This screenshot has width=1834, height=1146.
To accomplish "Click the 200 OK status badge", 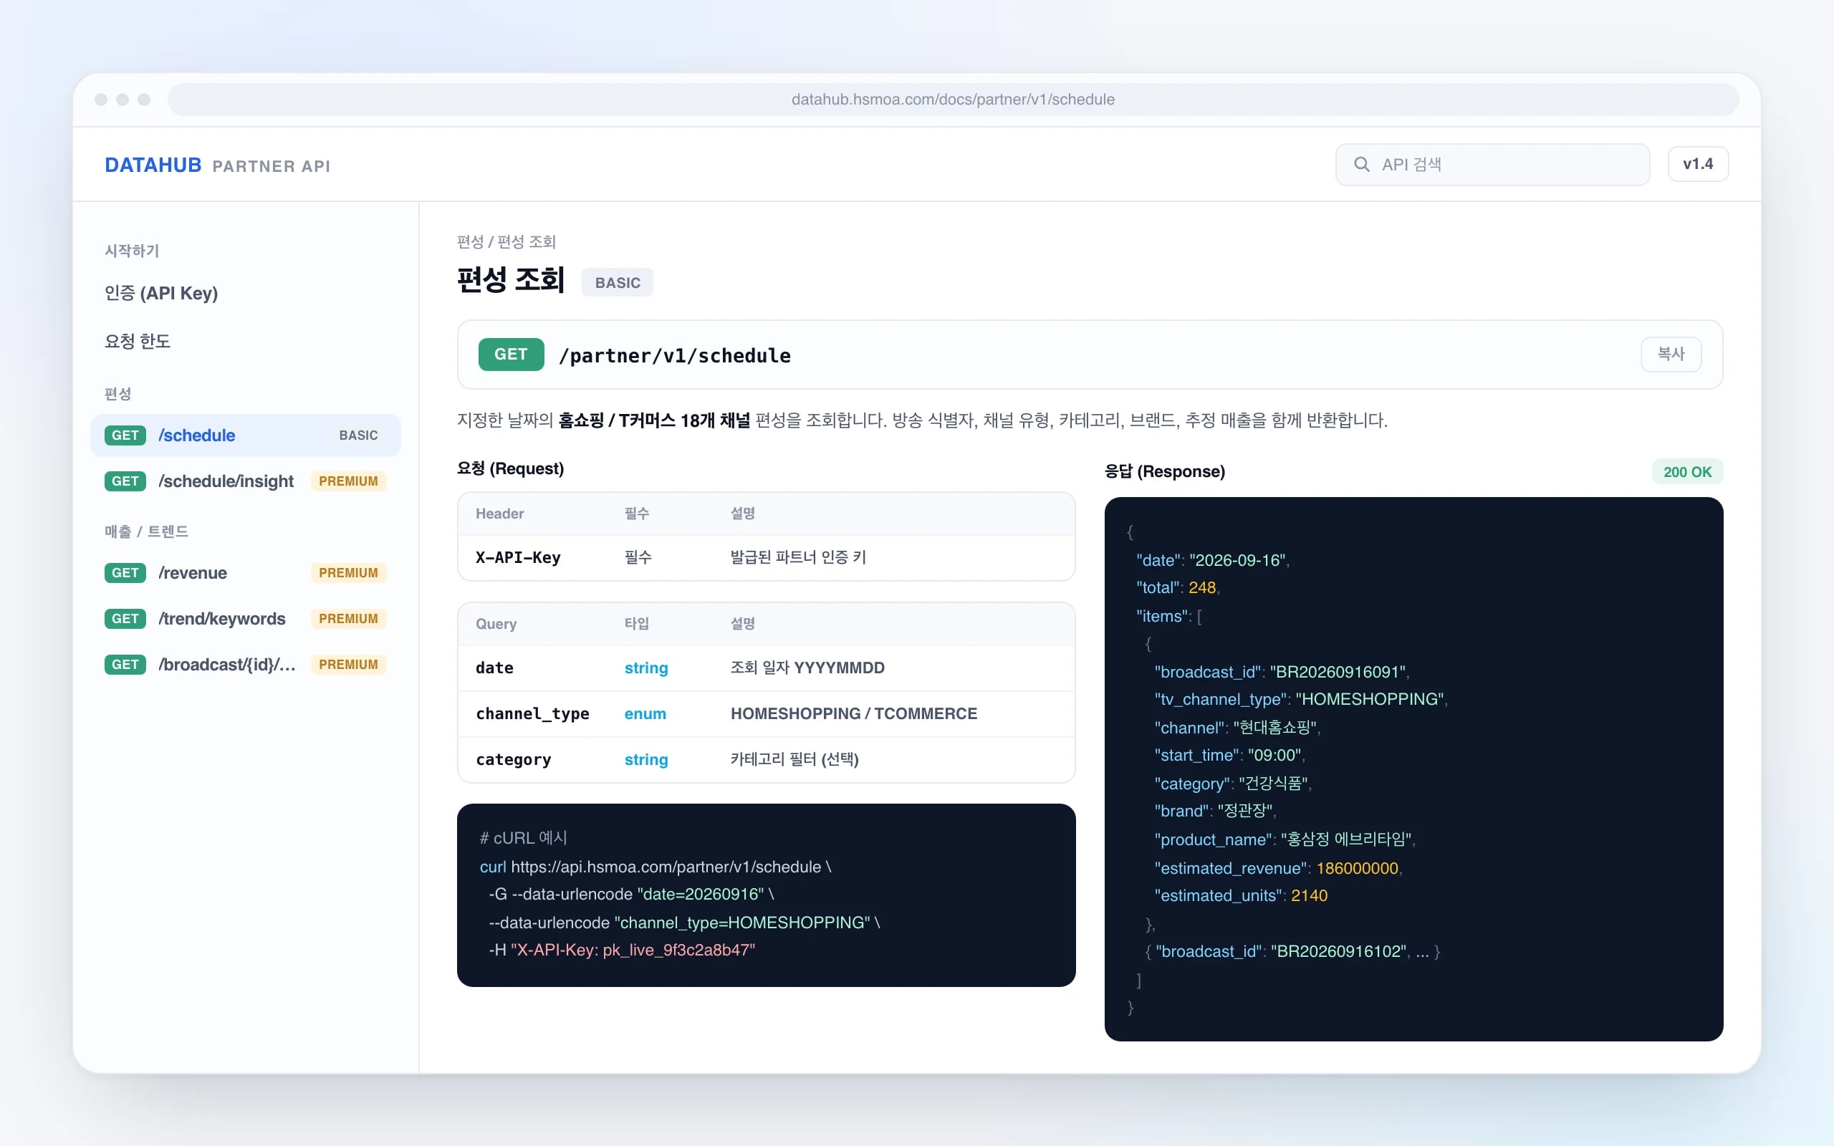I will 1687,471.
